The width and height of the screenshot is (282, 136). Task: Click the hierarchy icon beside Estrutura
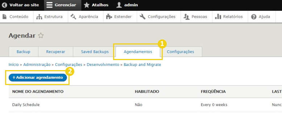point(39,17)
